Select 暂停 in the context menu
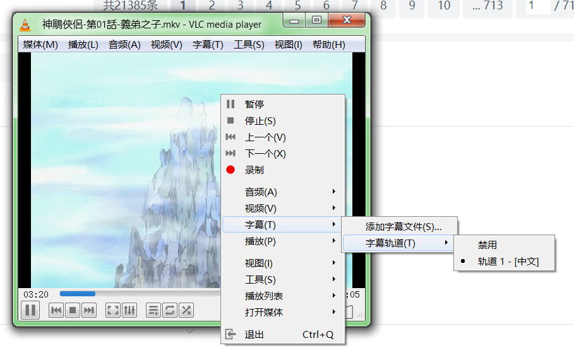The image size is (574, 353). 283,104
